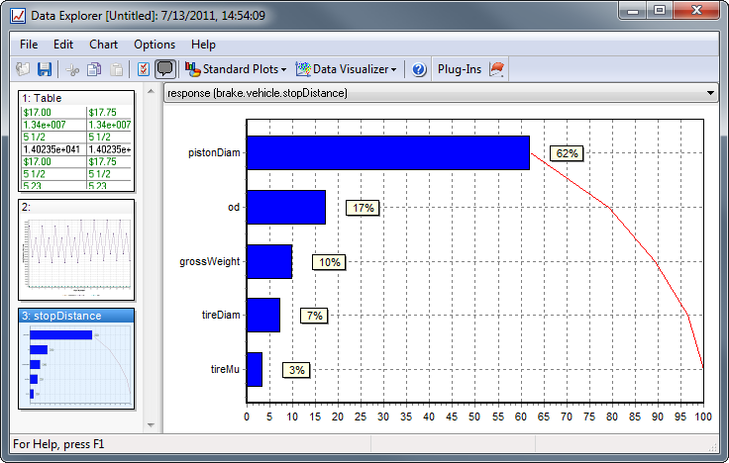This screenshot has width=729, height=463.
Task: Open the Chart menu
Action: pyautogui.click(x=103, y=45)
